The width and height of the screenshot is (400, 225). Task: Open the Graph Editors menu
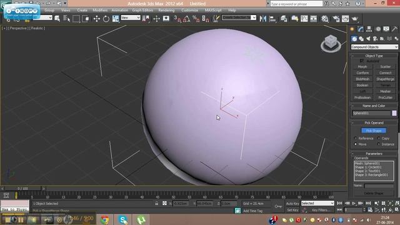click(142, 10)
